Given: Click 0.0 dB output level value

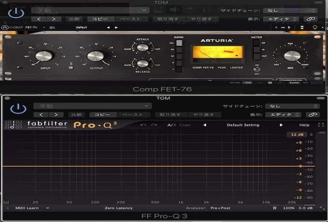Looking at the screenshot, I should click(x=306, y=208).
